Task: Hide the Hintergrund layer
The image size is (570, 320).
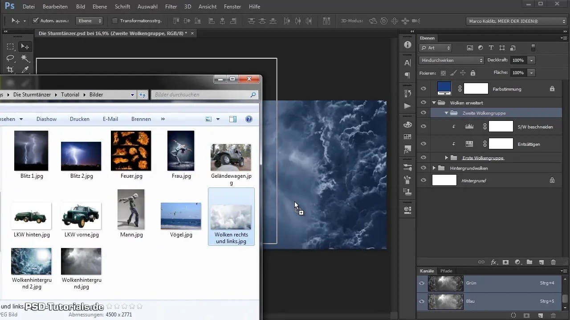Action: pyautogui.click(x=423, y=180)
